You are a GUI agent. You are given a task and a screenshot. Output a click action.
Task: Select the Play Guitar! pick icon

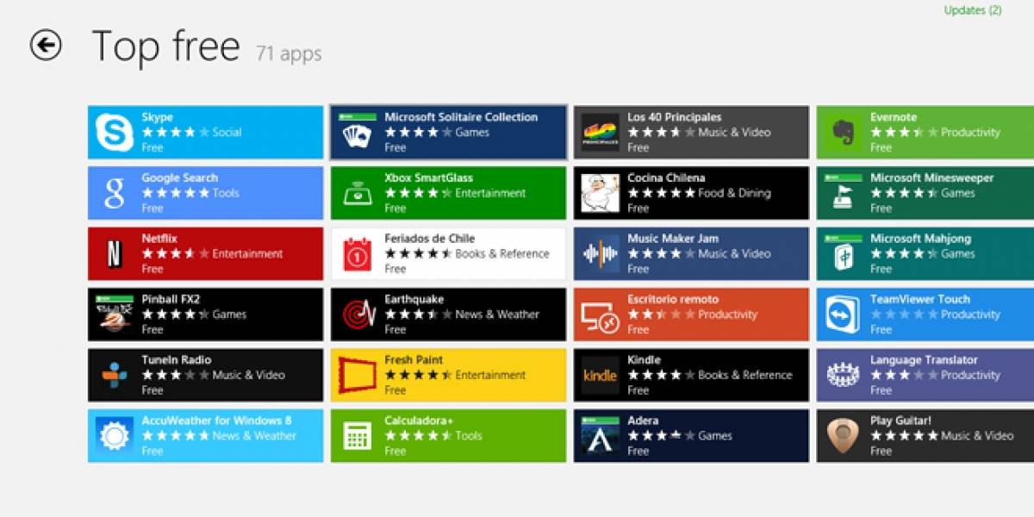tap(843, 436)
